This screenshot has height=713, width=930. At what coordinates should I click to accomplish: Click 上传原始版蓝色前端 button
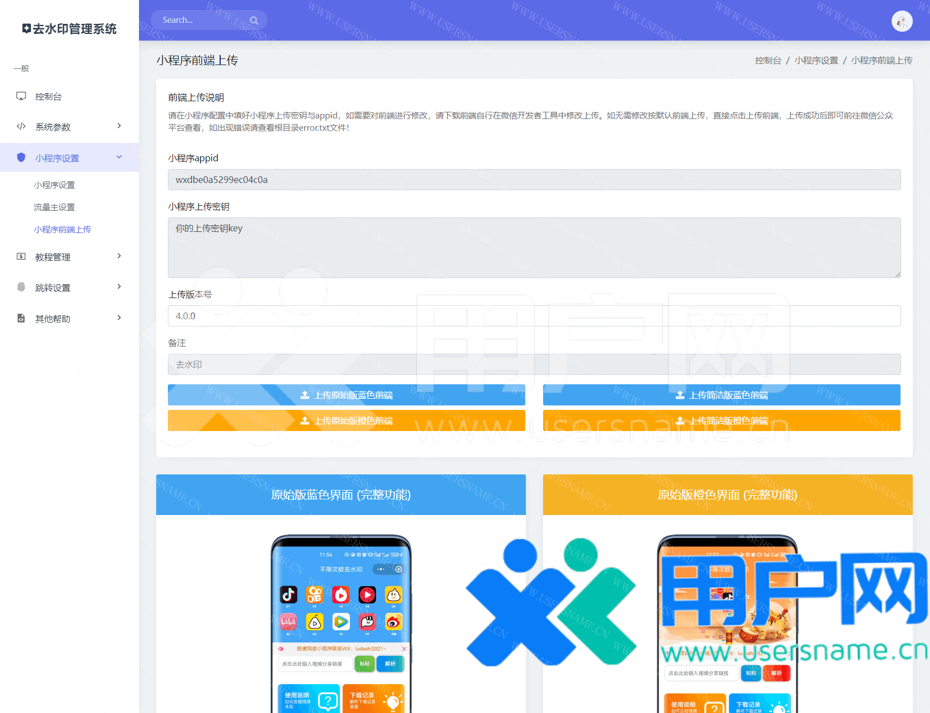click(x=346, y=395)
